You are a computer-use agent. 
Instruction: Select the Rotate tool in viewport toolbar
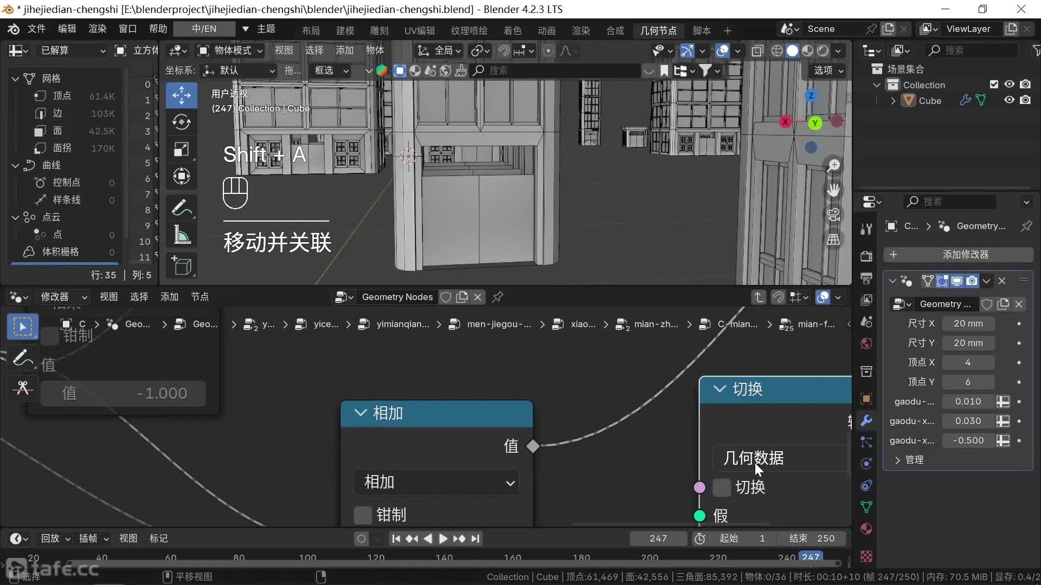tap(182, 122)
